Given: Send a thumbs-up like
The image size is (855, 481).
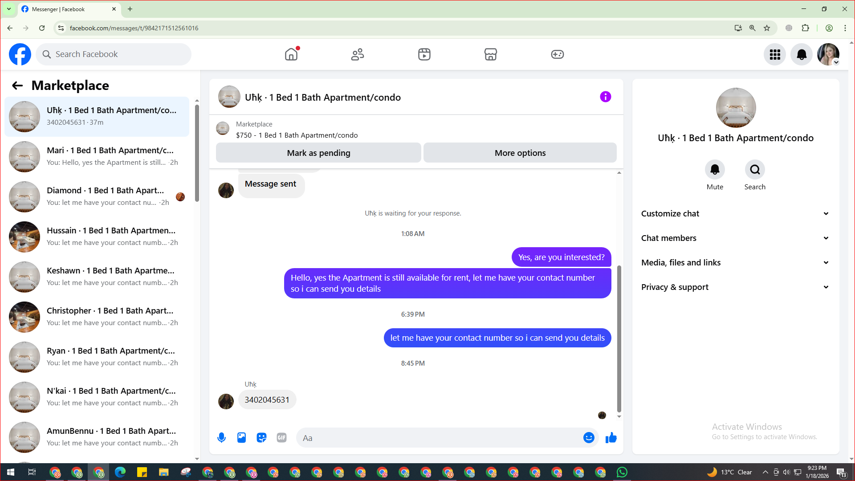Looking at the screenshot, I should pyautogui.click(x=611, y=438).
